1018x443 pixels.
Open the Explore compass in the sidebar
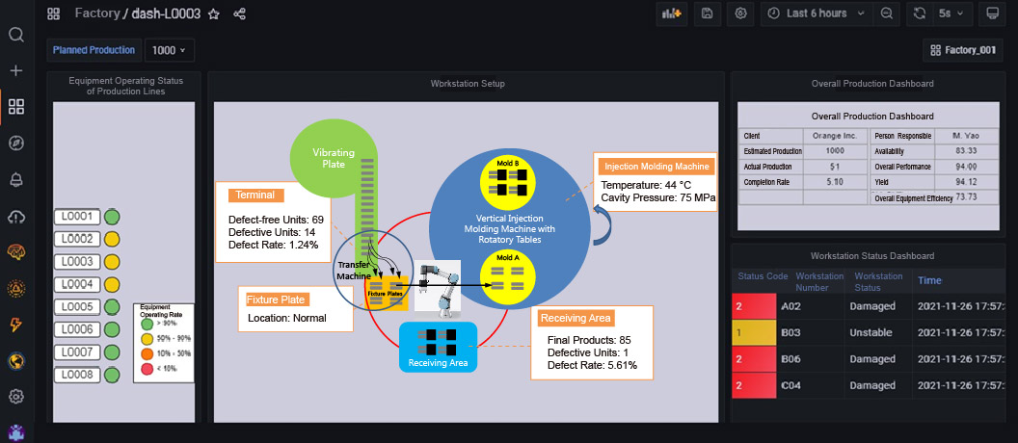(15, 143)
